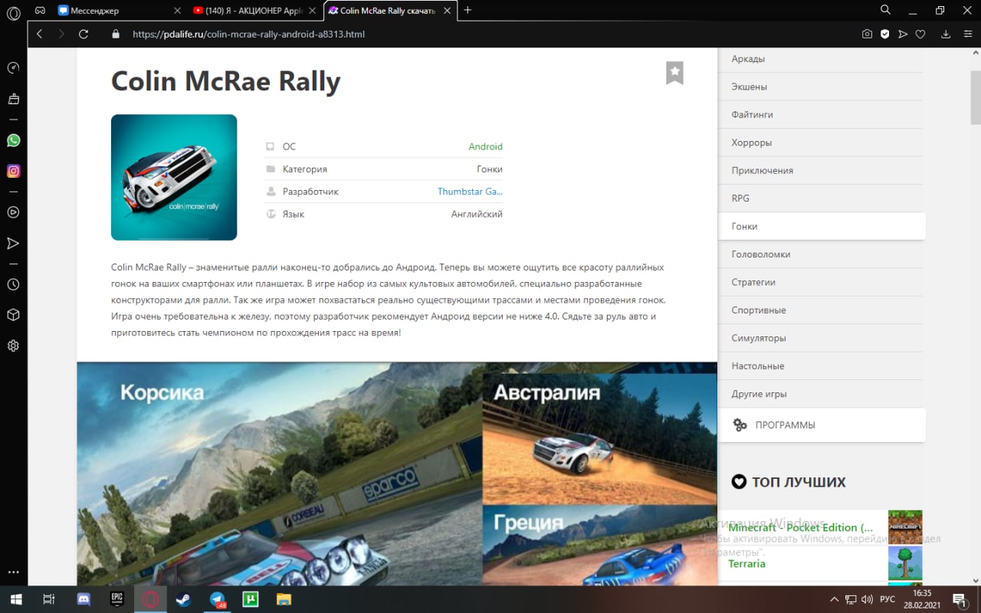Open the ad blocker shield icon

pyautogui.click(x=884, y=34)
